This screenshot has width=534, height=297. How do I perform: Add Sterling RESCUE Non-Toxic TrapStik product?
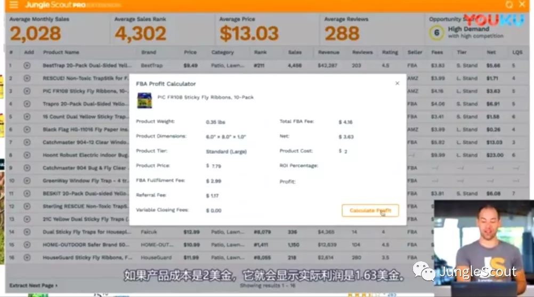click(27, 206)
